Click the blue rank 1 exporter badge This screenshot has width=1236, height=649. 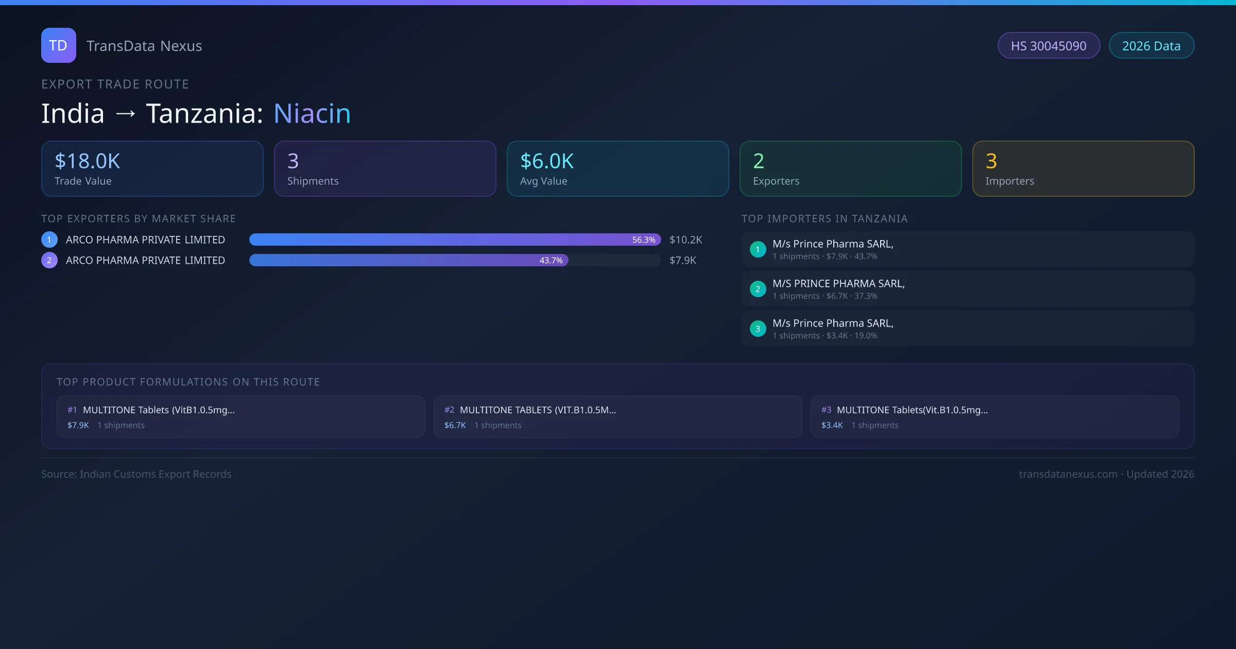pos(49,240)
